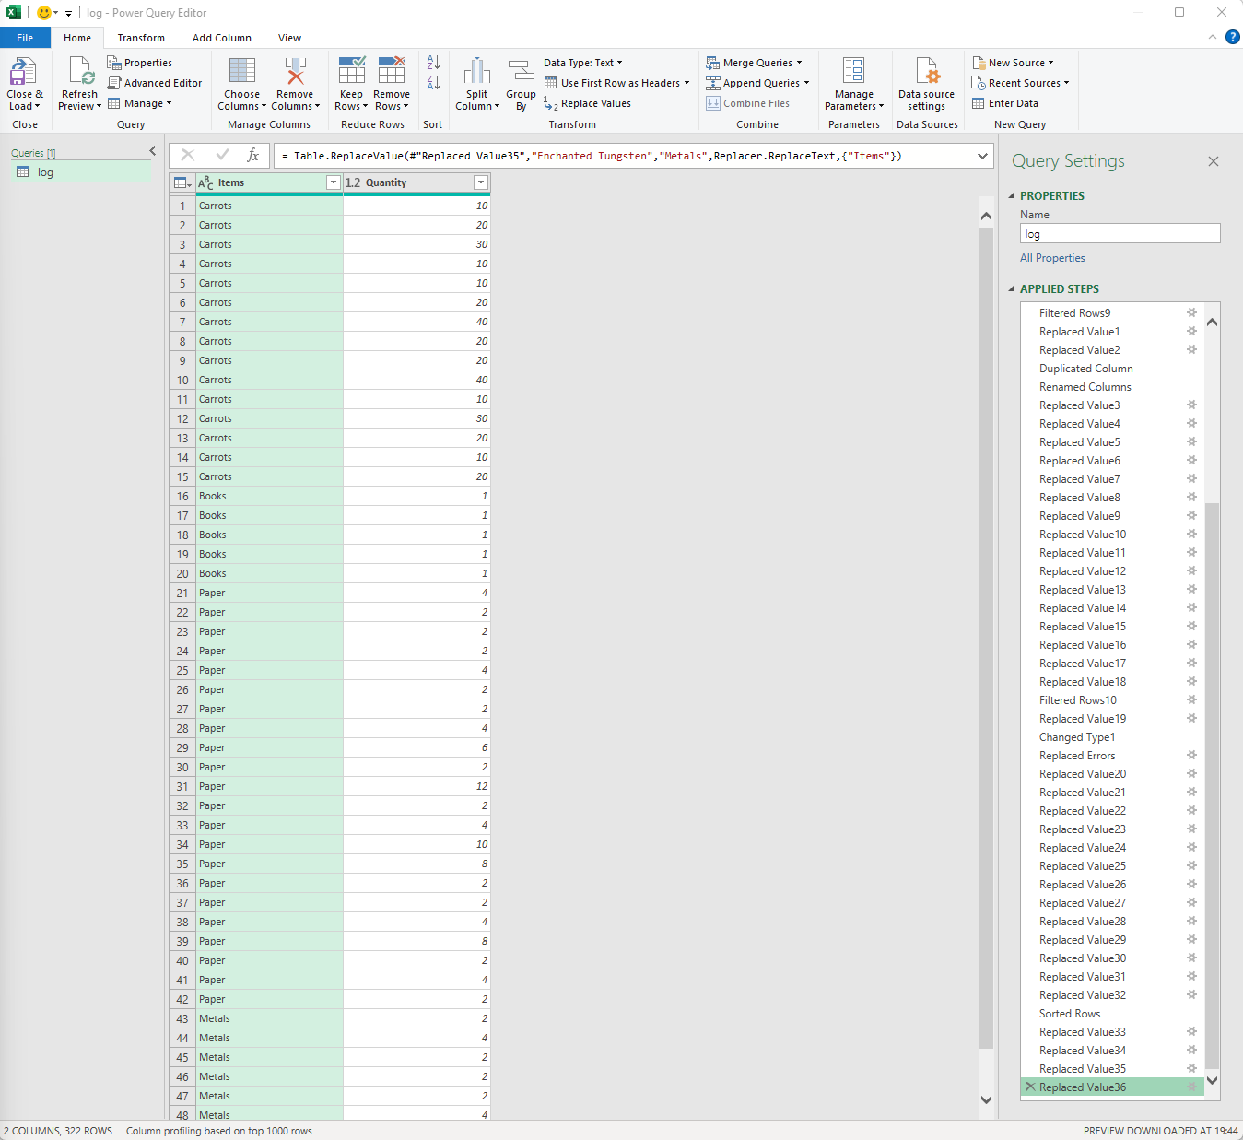
Task: Edit the query Name field
Action: pos(1120,233)
